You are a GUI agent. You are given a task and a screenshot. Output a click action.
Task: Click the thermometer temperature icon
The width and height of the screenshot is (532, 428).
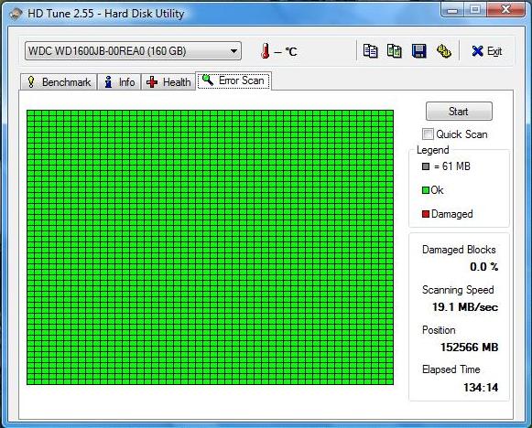coord(266,51)
